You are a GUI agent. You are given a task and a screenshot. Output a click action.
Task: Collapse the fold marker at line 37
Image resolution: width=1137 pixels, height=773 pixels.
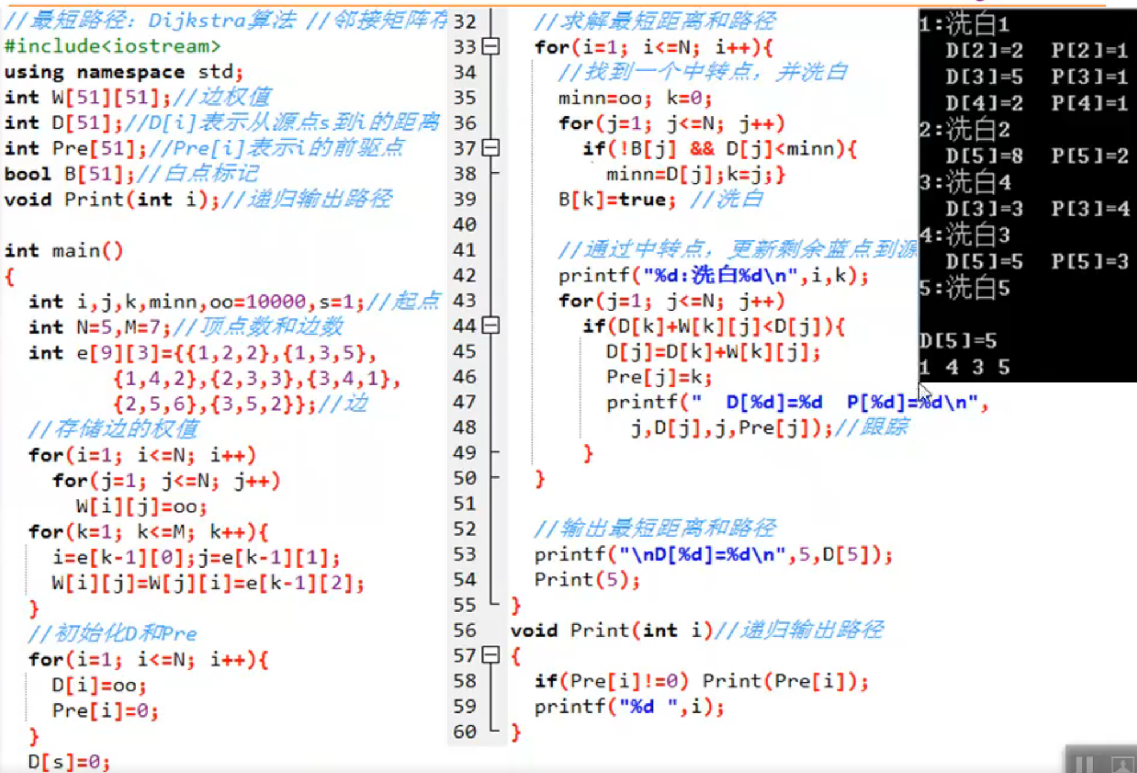pos(491,148)
